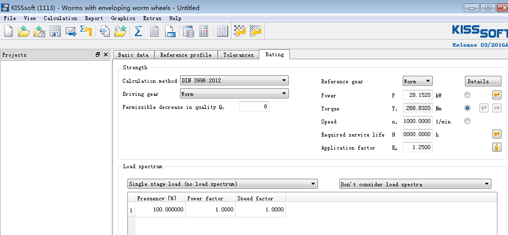Expand the Single stage load dropdown
This screenshot has height=235, width=508.
tap(223, 184)
